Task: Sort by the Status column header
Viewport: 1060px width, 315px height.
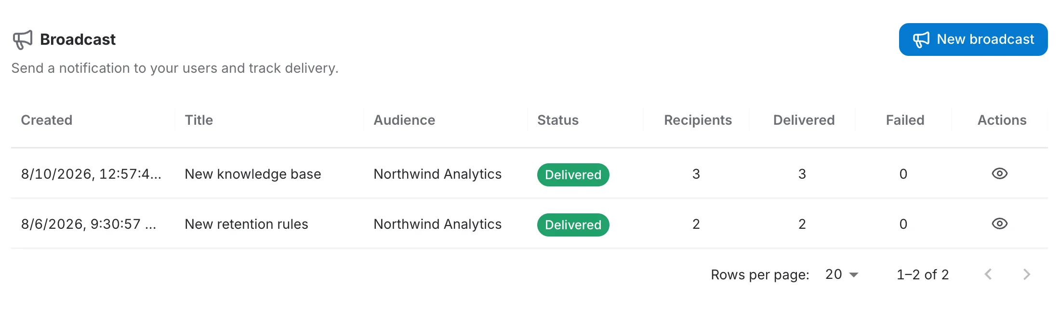Action: coord(558,120)
